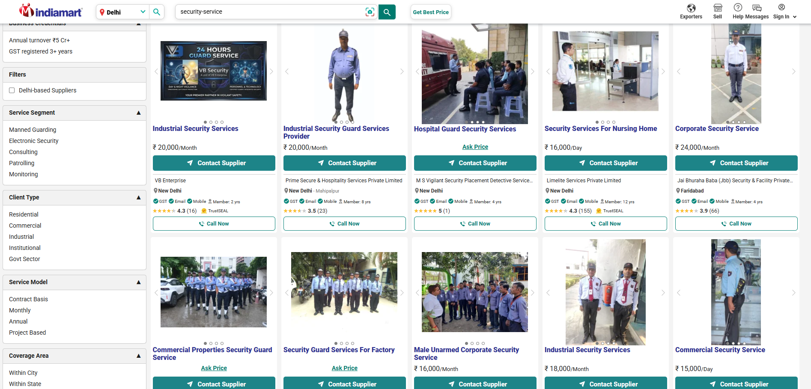Screen dimensions: 811x389
Task: Click the Get Best Price button
Action: 431,12
